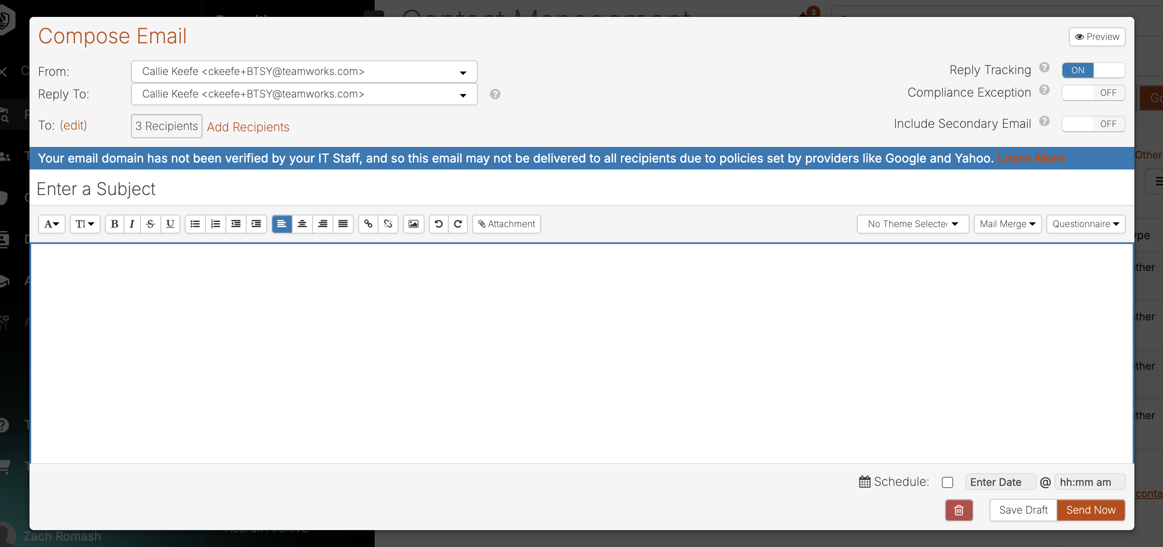The width and height of the screenshot is (1163, 547).
Task: Open the Learn More link in the banner
Action: tap(1031, 158)
